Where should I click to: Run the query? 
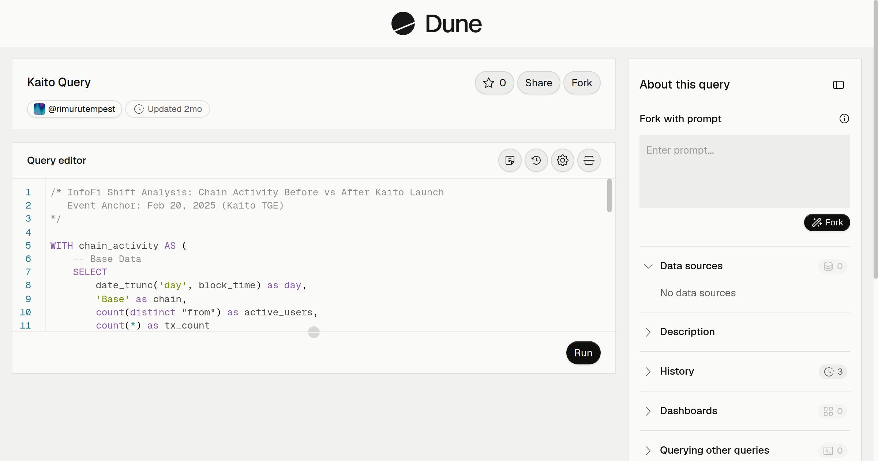(x=583, y=353)
